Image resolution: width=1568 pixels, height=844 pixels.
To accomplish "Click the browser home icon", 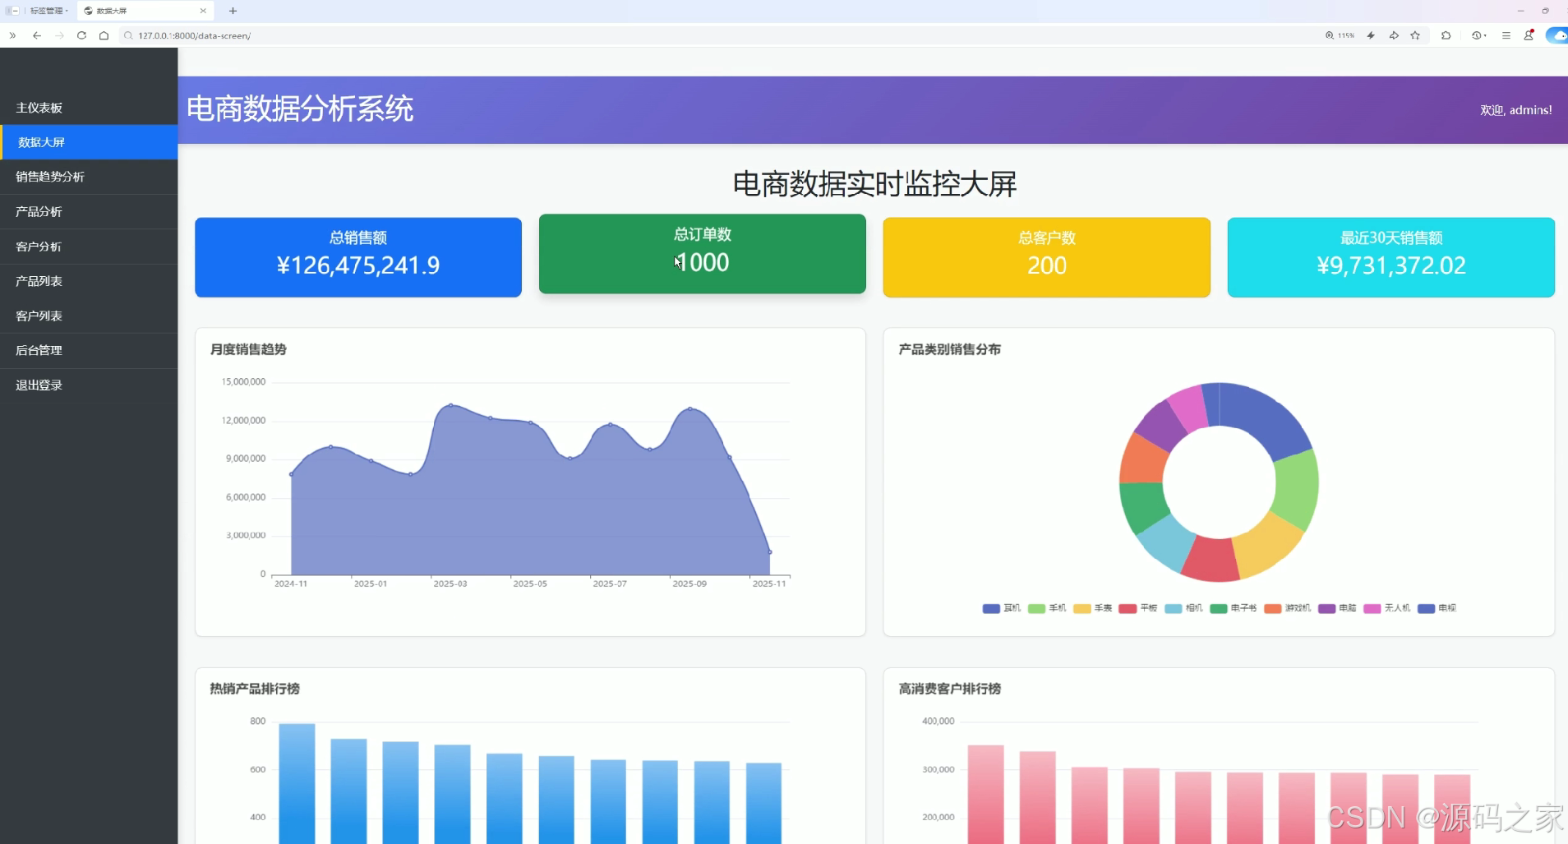I will (104, 35).
